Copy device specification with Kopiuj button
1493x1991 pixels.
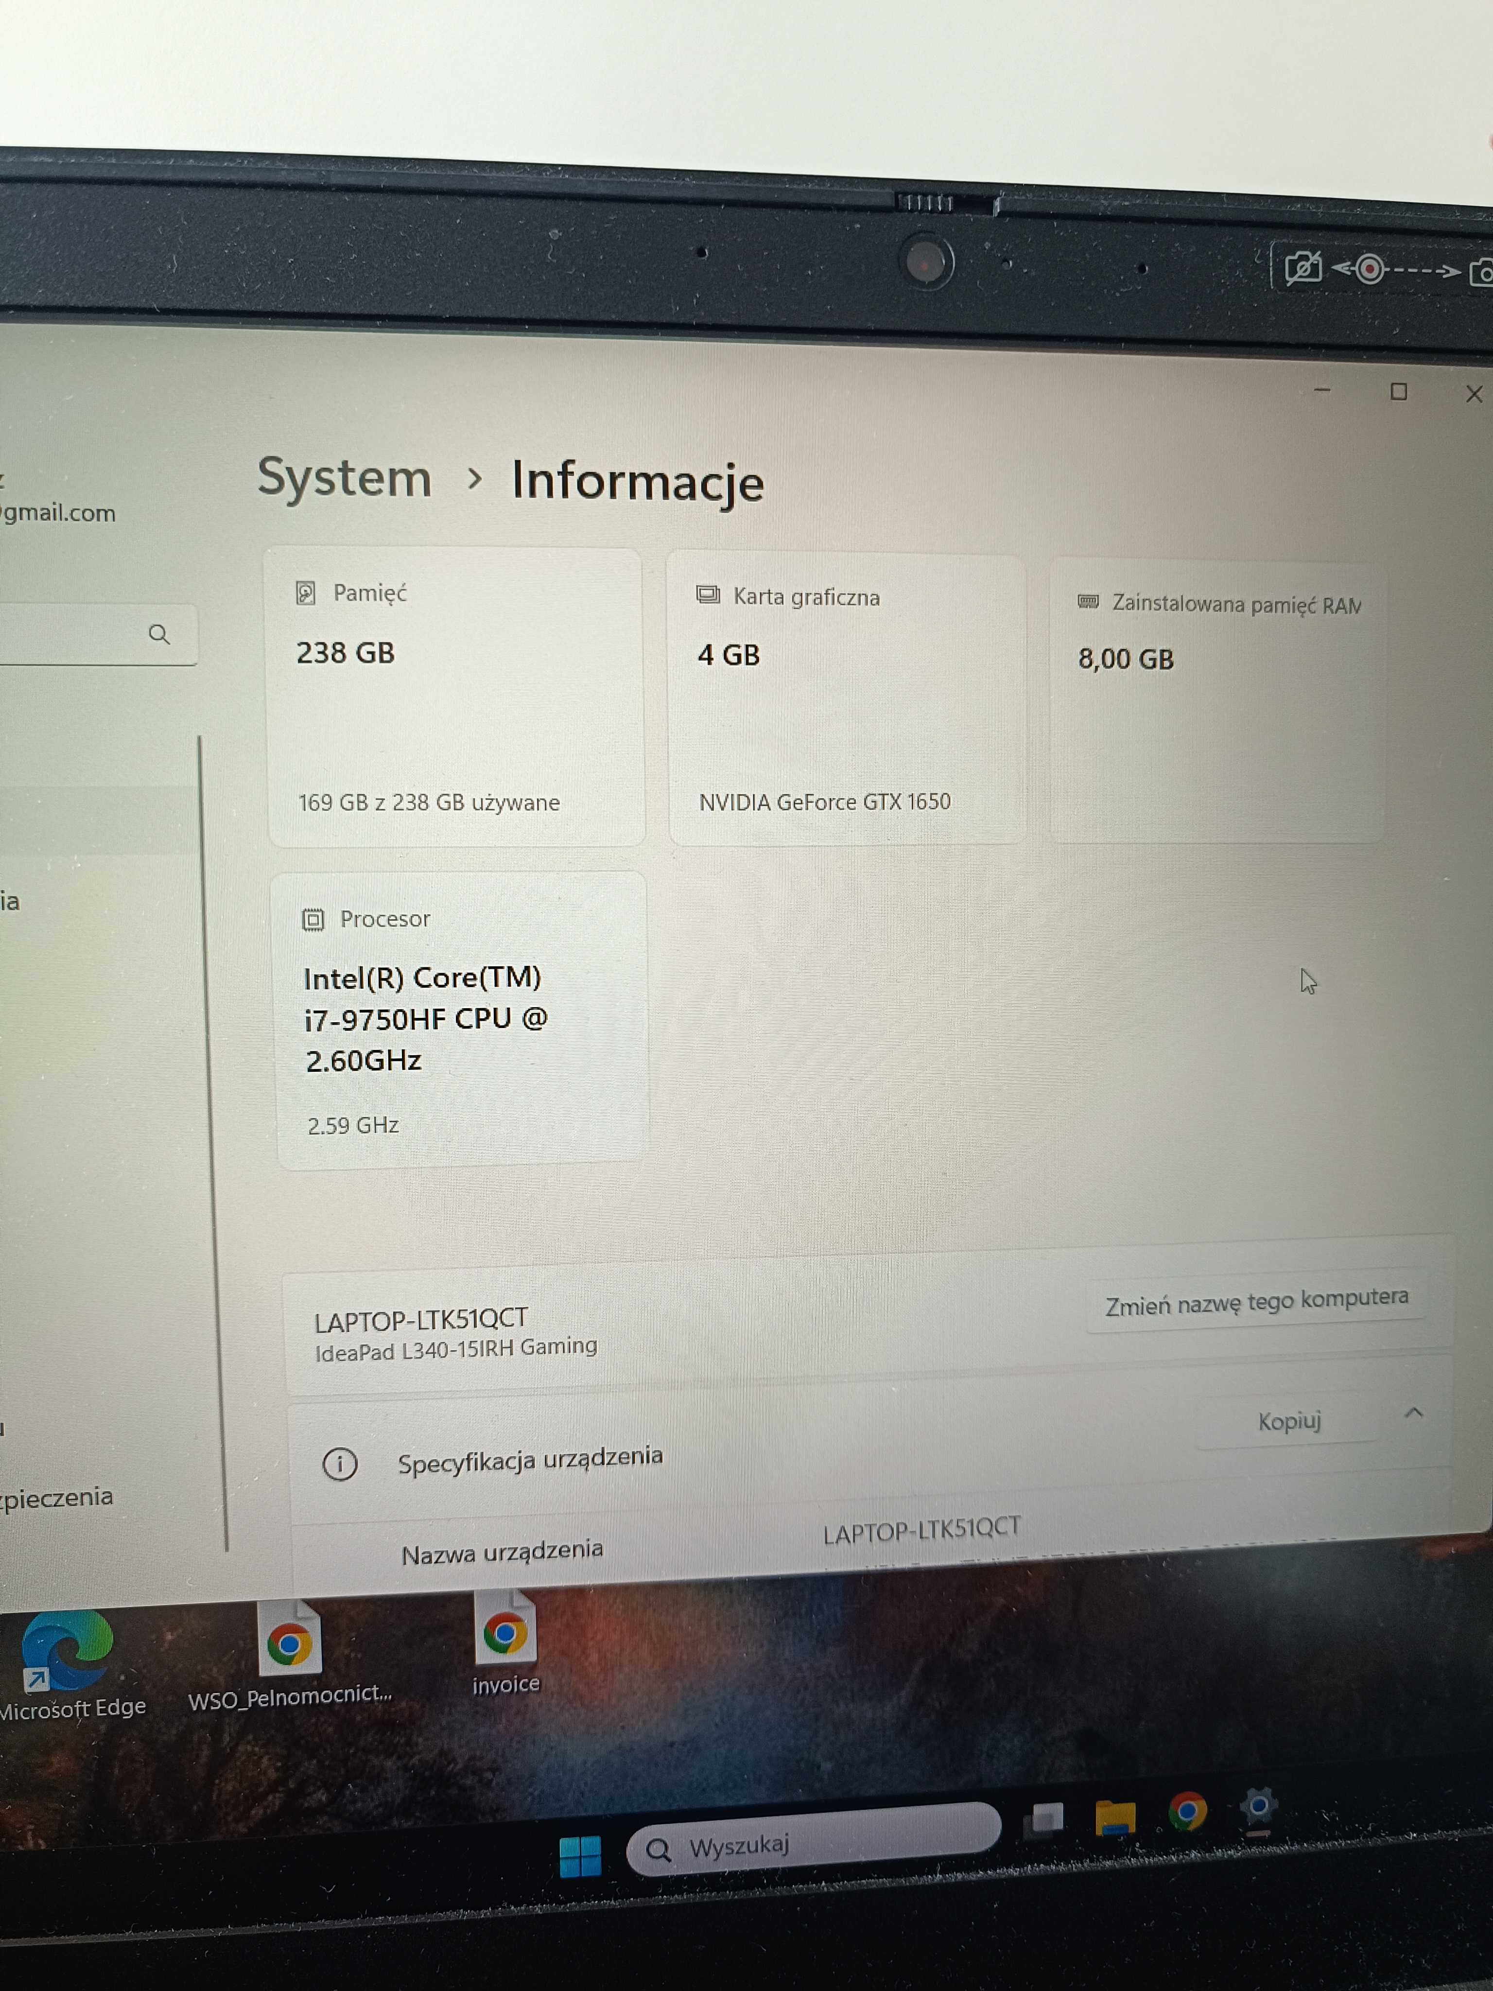pos(1289,1421)
